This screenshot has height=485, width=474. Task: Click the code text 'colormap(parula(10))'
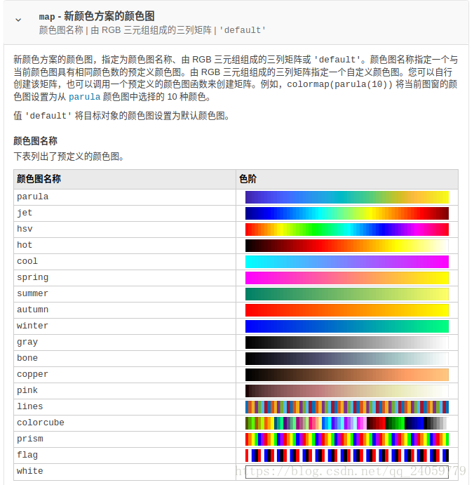point(339,84)
